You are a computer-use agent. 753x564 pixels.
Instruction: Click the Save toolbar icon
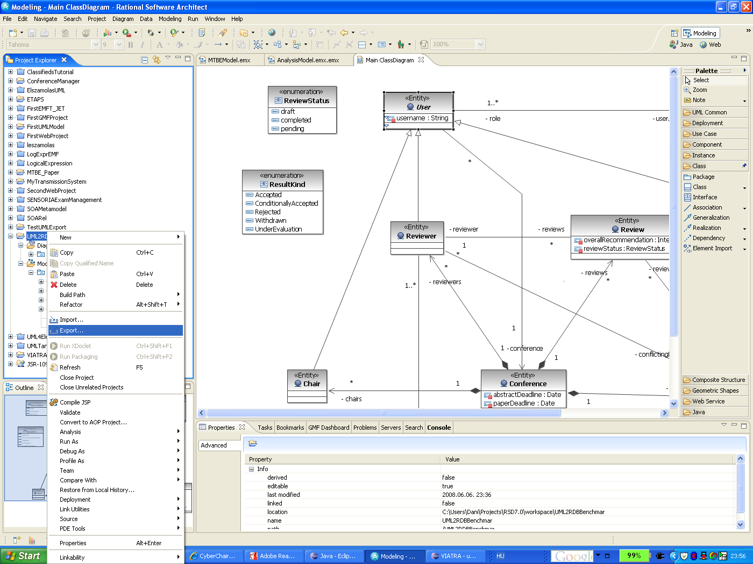[32, 33]
